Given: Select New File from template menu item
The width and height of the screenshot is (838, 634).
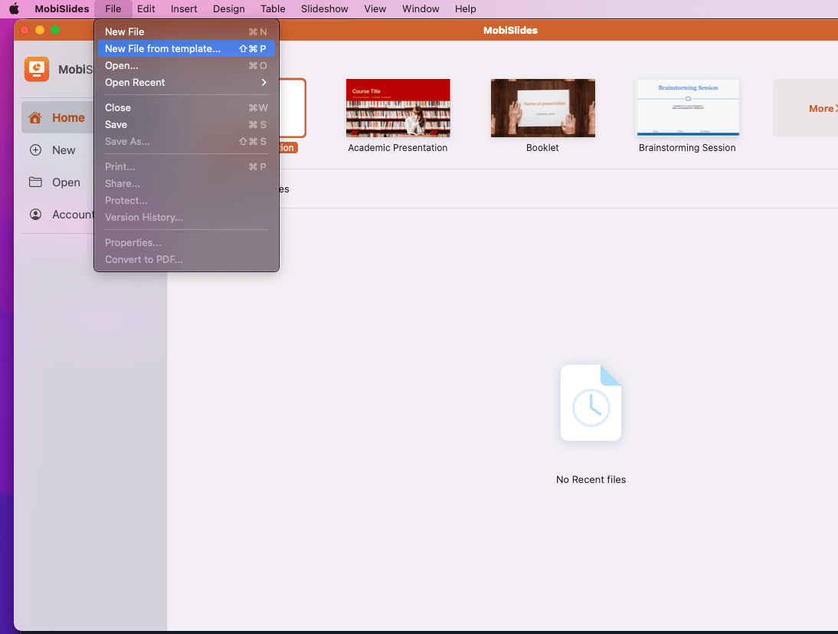Looking at the screenshot, I should pyautogui.click(x=162, y=48).
